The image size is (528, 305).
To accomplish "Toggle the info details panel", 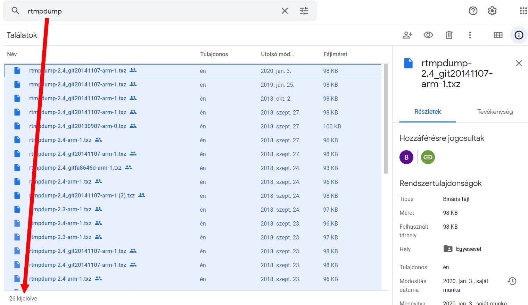I will point(519,35).
